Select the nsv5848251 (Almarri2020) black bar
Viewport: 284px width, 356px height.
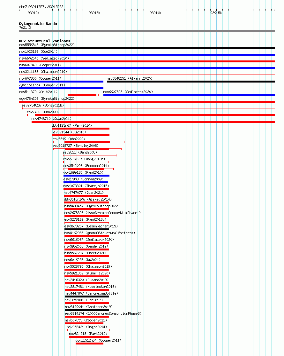coord(191,82)
